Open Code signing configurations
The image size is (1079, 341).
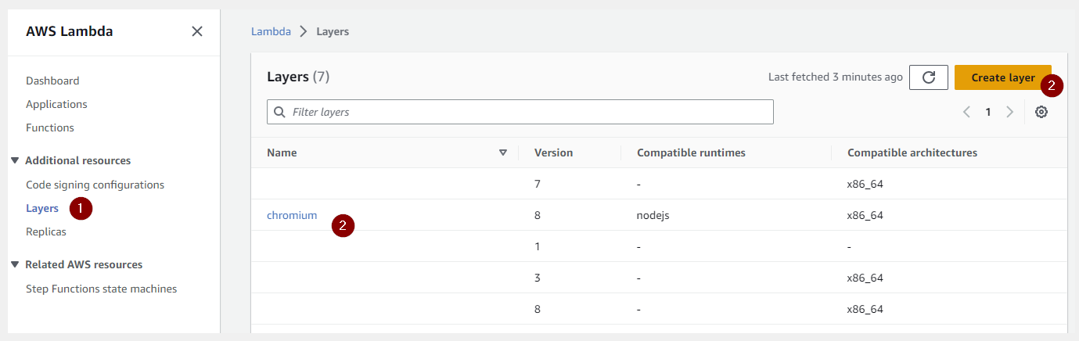click(95, 185)
